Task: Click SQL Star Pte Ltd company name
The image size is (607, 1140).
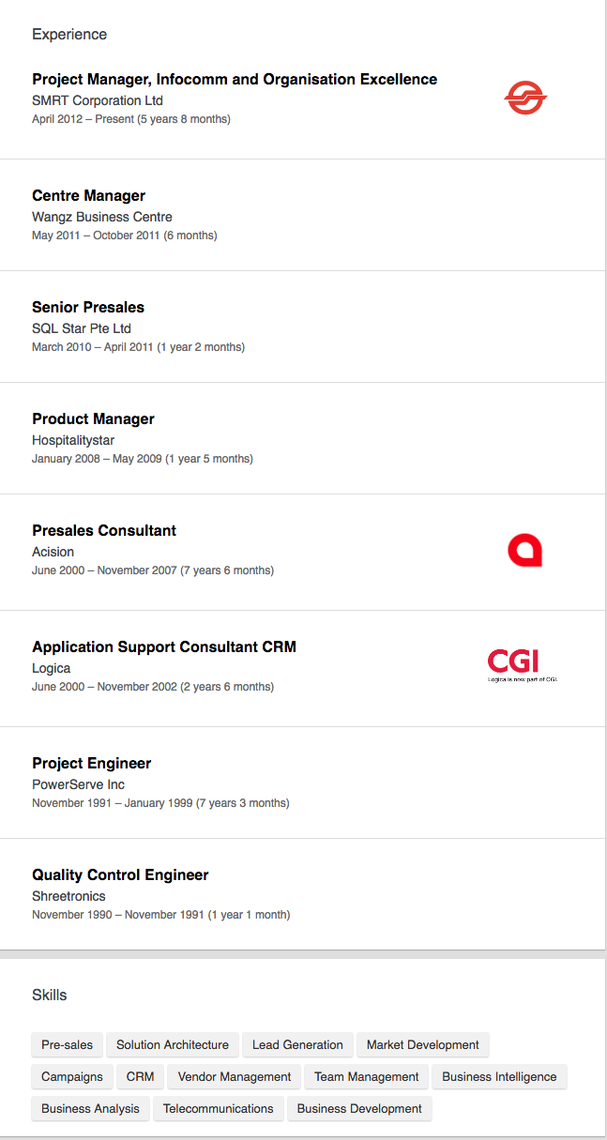Action: (x=82, y=328)
